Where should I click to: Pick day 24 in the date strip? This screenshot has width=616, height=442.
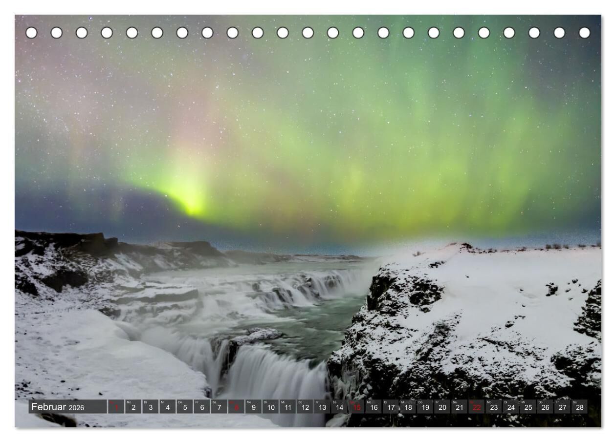click(x=511, y=407)
